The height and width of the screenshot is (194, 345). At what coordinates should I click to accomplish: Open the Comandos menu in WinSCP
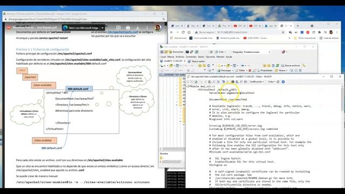click(191, 57)
